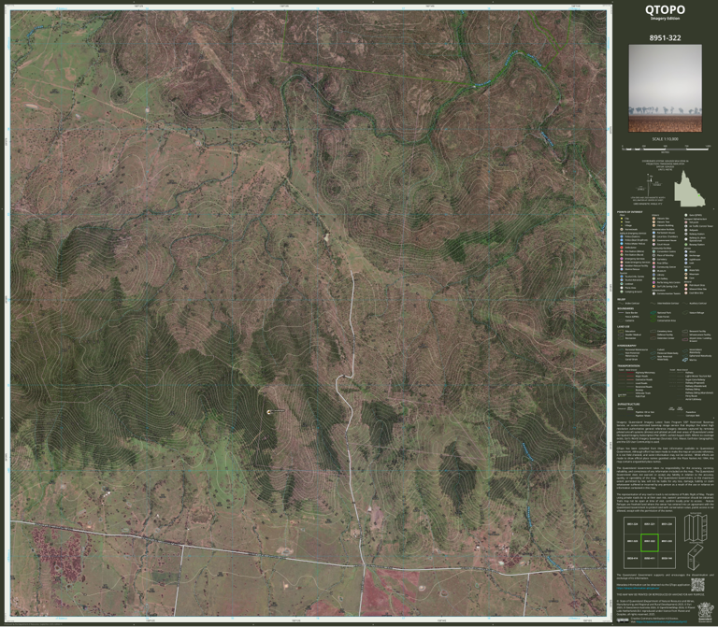Viewport: 718px width, 627px height.
Task: Click the Museum symbol in legend
Action: point(653,271)
